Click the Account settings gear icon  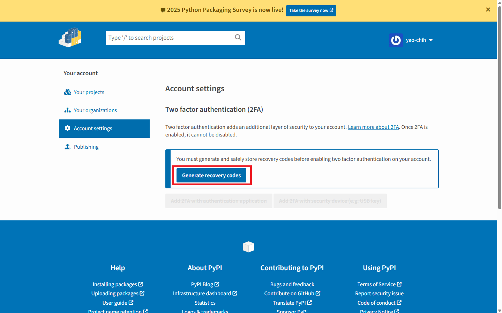[68, 128]
